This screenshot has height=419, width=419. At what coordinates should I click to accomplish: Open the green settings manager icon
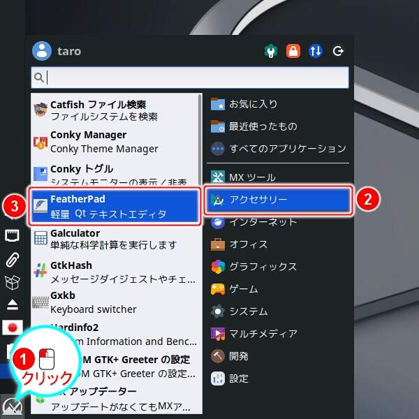(x=272, y=51)
